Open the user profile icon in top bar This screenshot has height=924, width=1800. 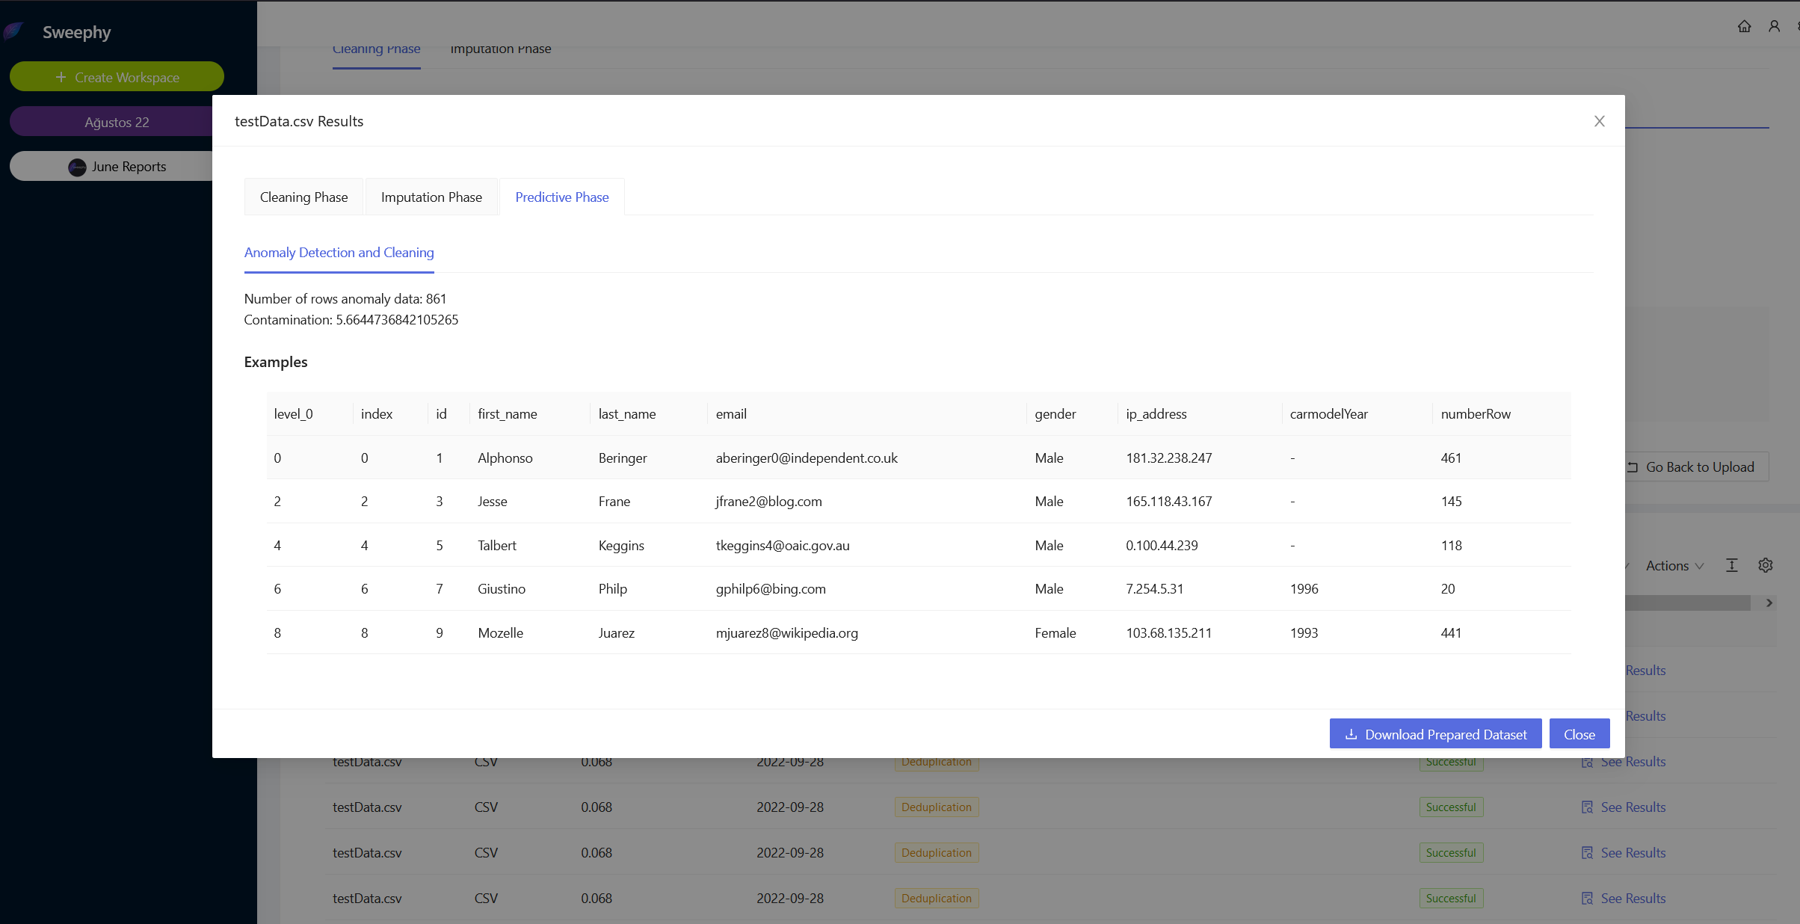tap(1774, 26)
